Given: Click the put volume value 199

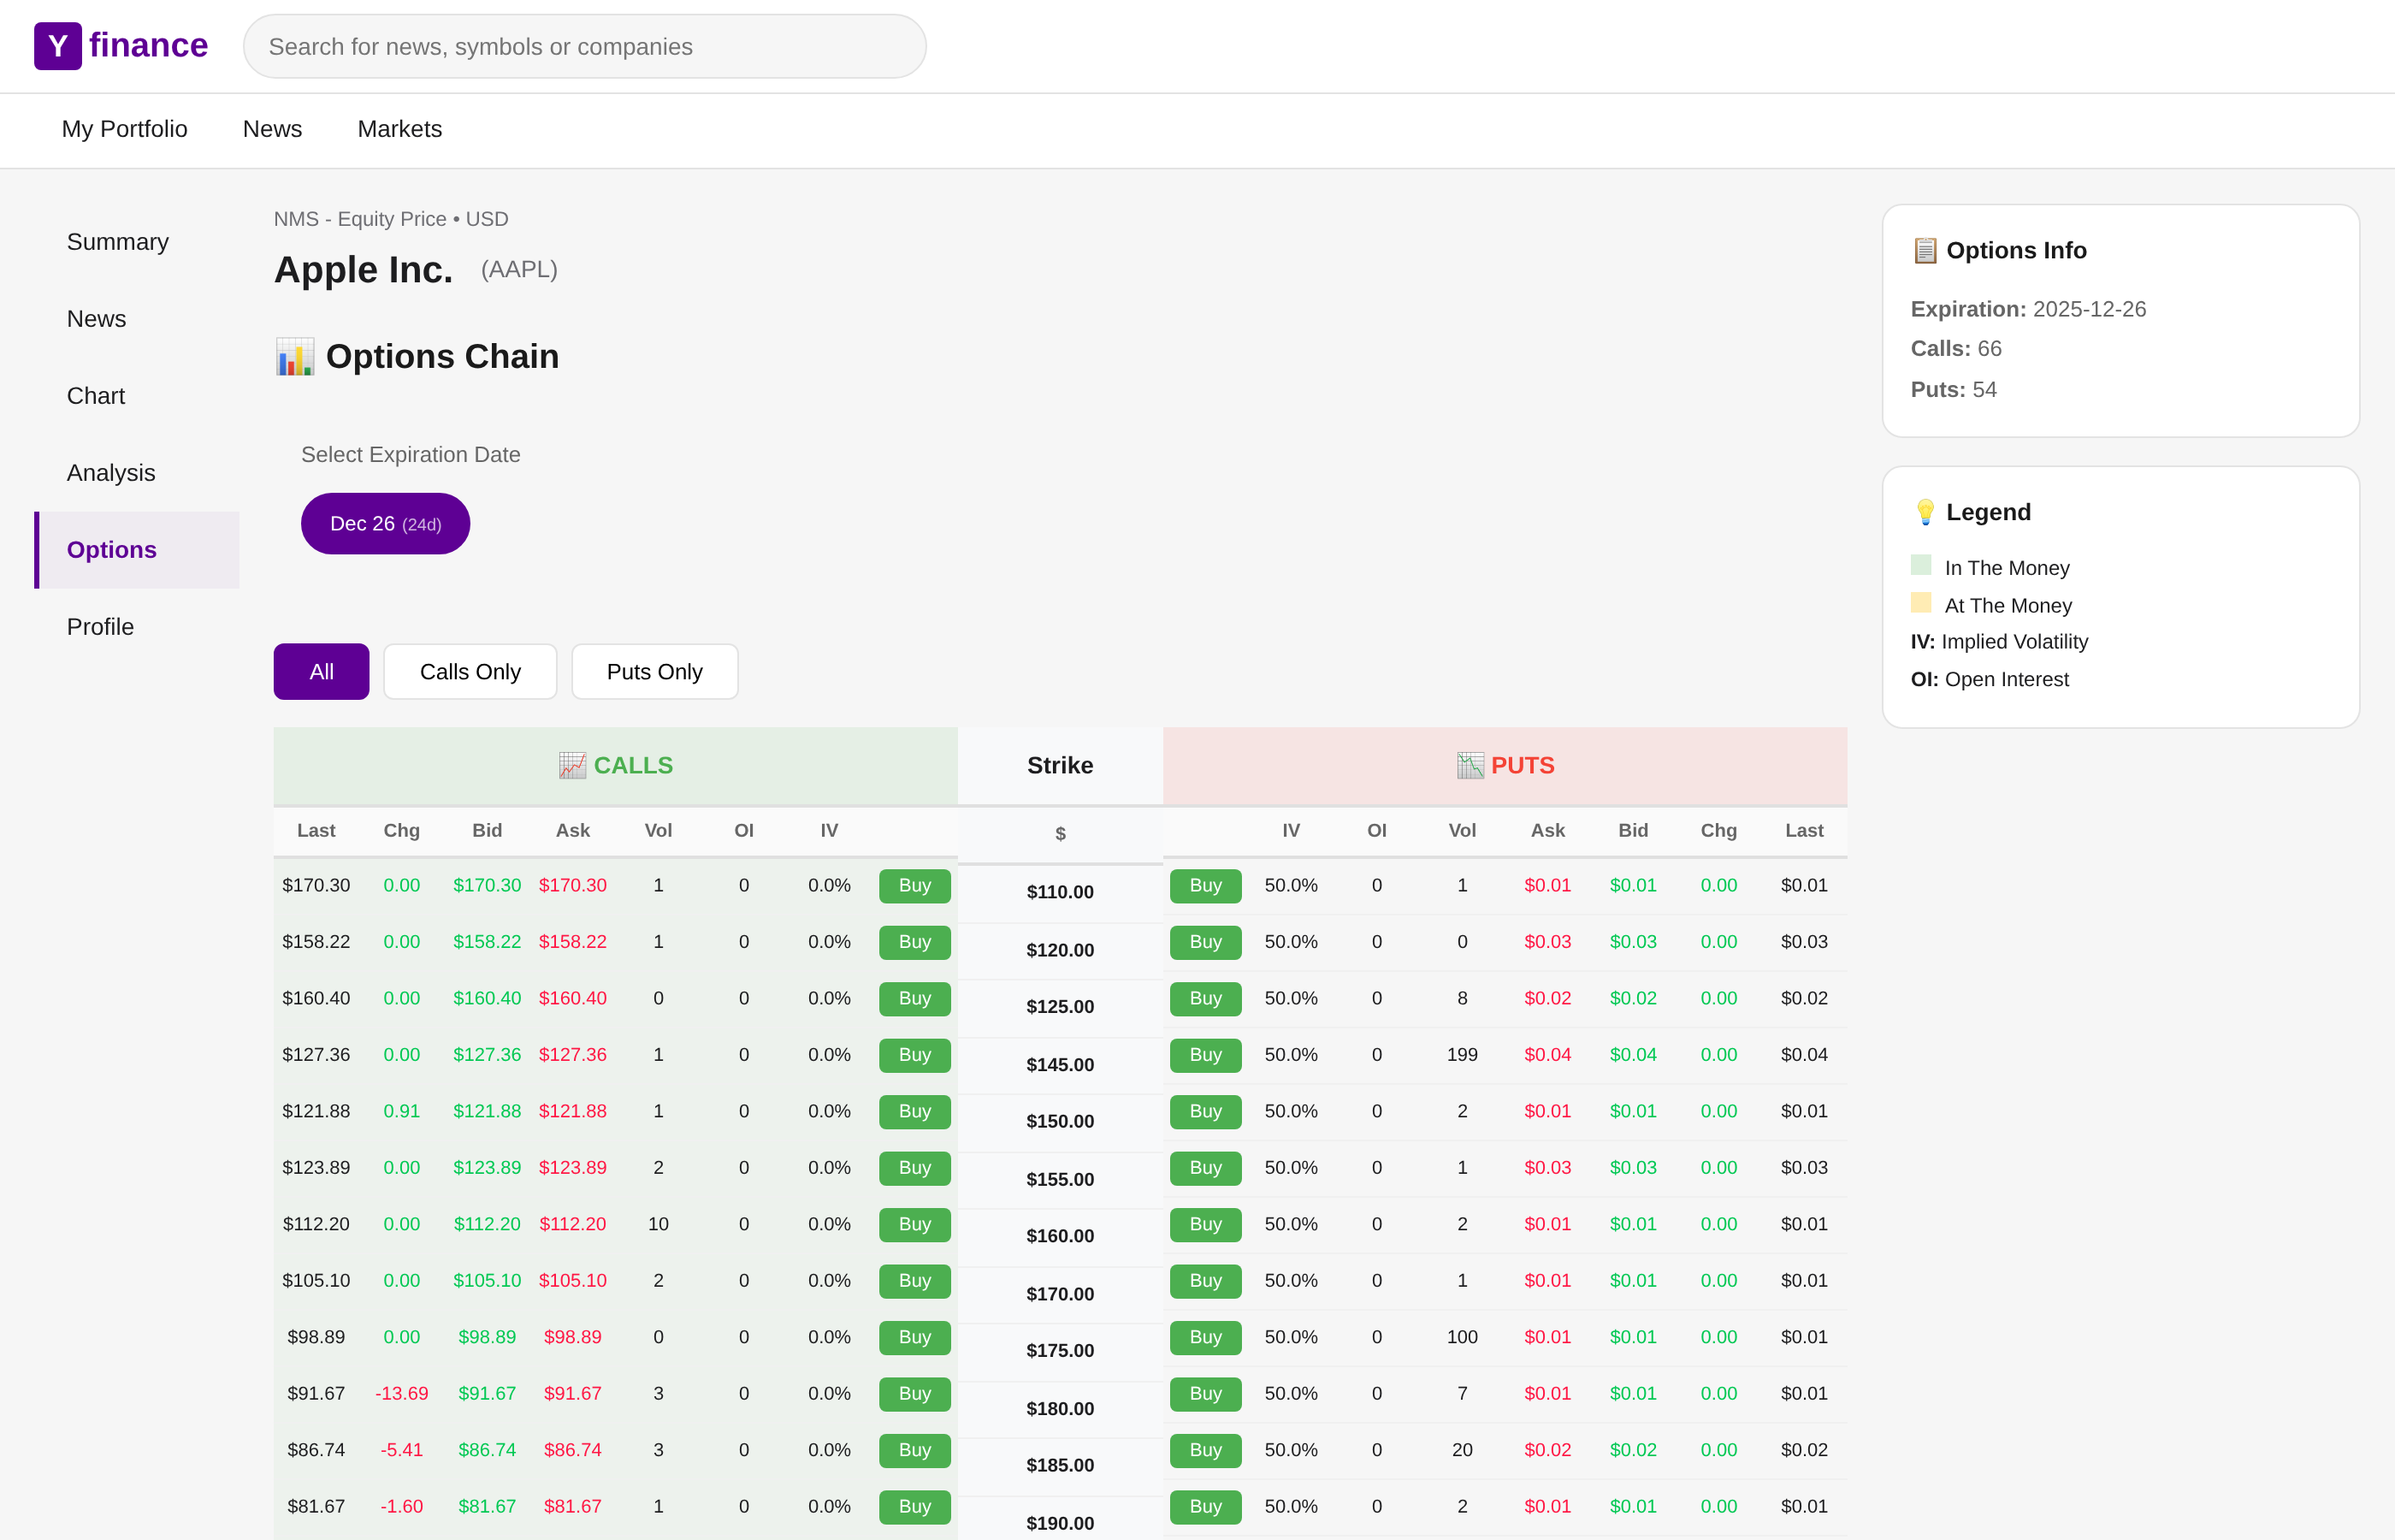Looking at the screenshot, I should click(1462, 1055).
